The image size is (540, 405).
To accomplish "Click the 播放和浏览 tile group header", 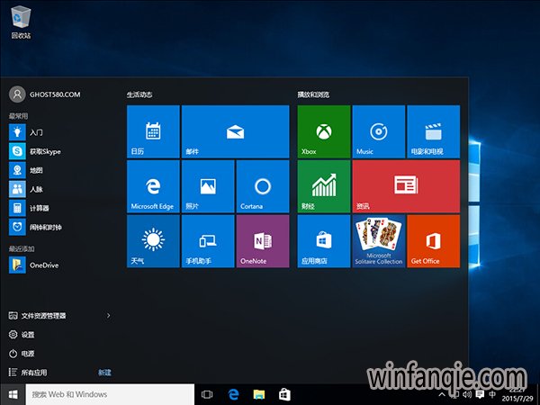I will tap(313, 94).
